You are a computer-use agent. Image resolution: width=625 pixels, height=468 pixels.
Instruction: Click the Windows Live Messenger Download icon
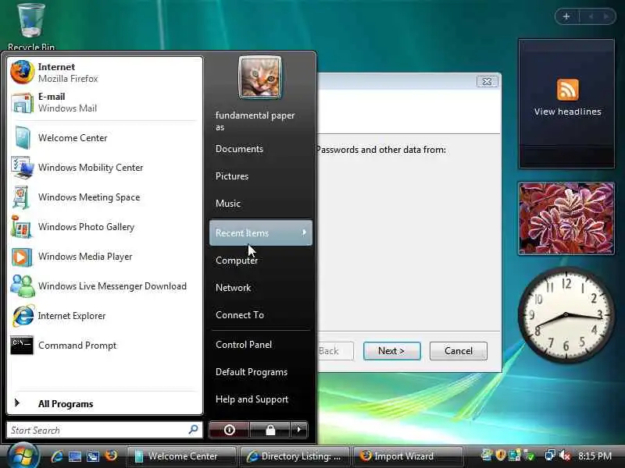[x=23, y=286]
